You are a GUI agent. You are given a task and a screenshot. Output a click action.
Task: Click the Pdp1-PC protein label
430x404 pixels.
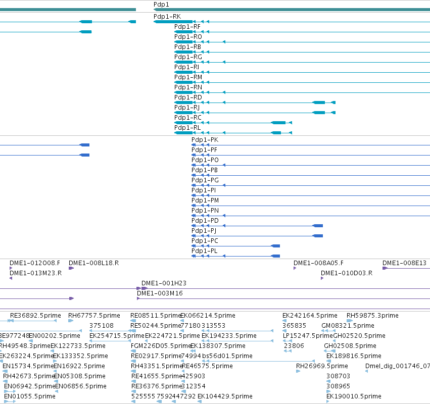[205, 241]
